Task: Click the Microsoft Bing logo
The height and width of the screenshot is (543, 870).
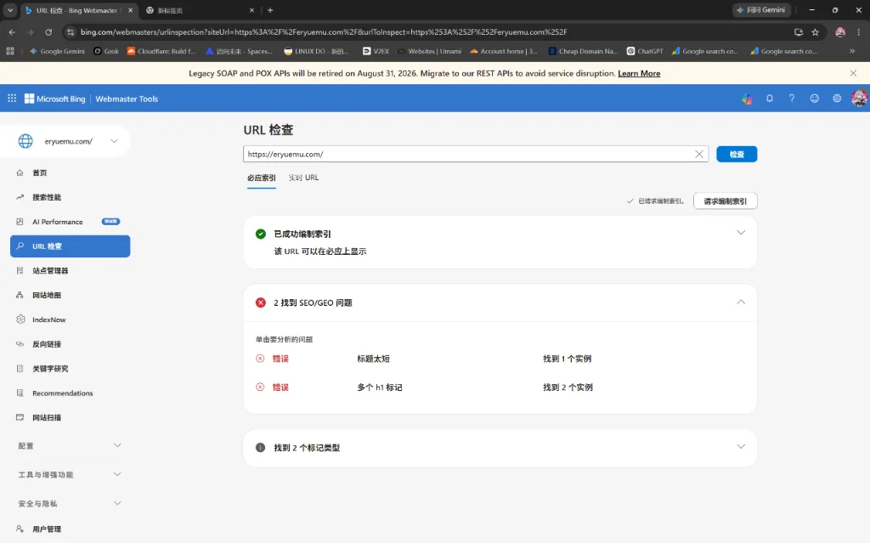Action: [55, 99]
